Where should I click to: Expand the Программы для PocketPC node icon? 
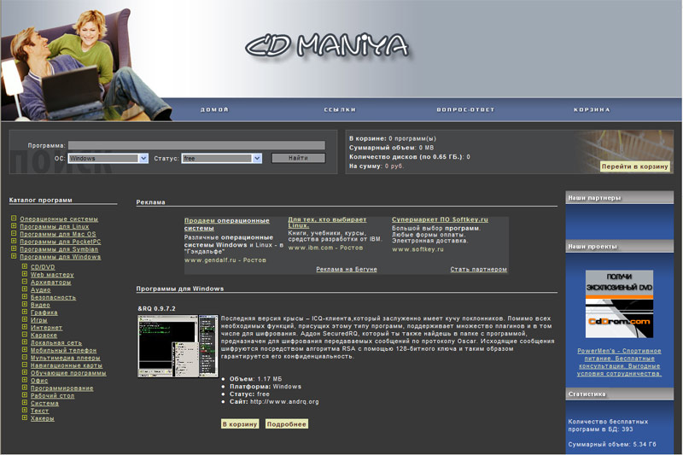point(14,241)
